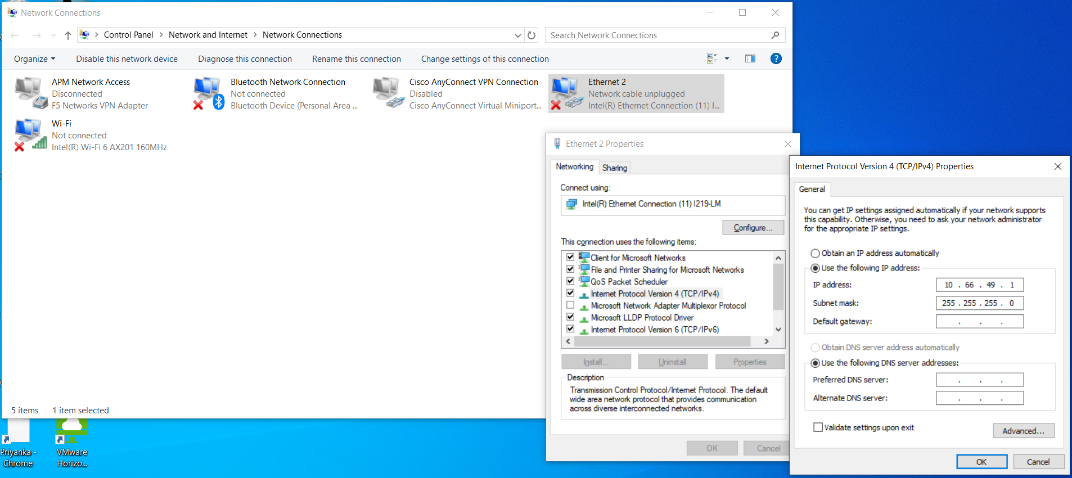Click the Forward navigation arrow

click(37, 35)
